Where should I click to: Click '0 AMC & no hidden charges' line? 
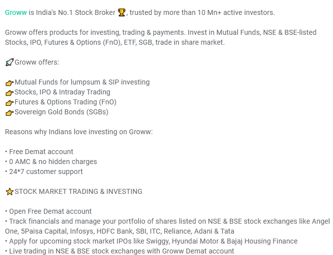pyautogui.click(x=53, y=162)
